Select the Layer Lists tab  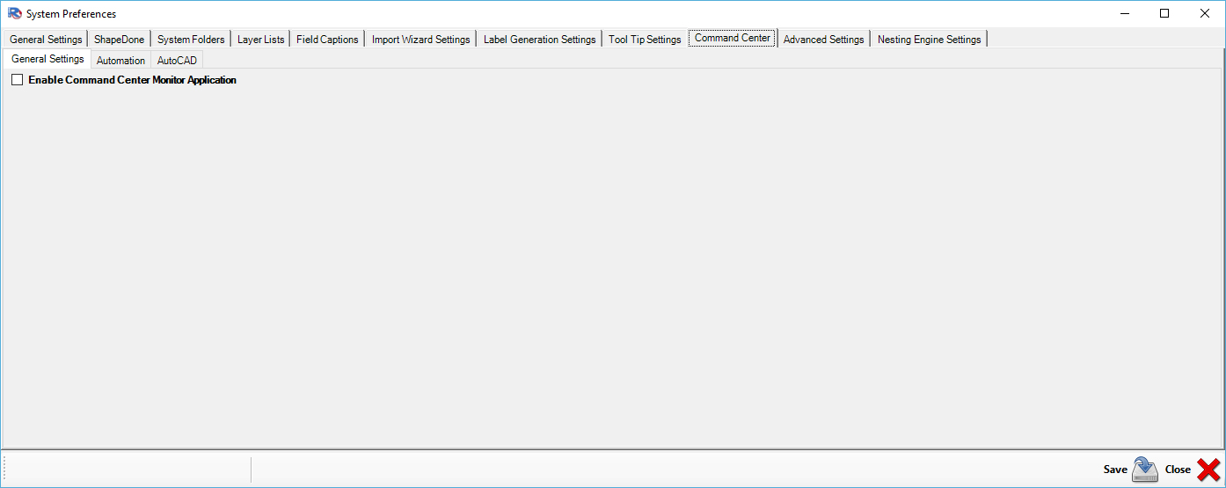click(260, 40)
